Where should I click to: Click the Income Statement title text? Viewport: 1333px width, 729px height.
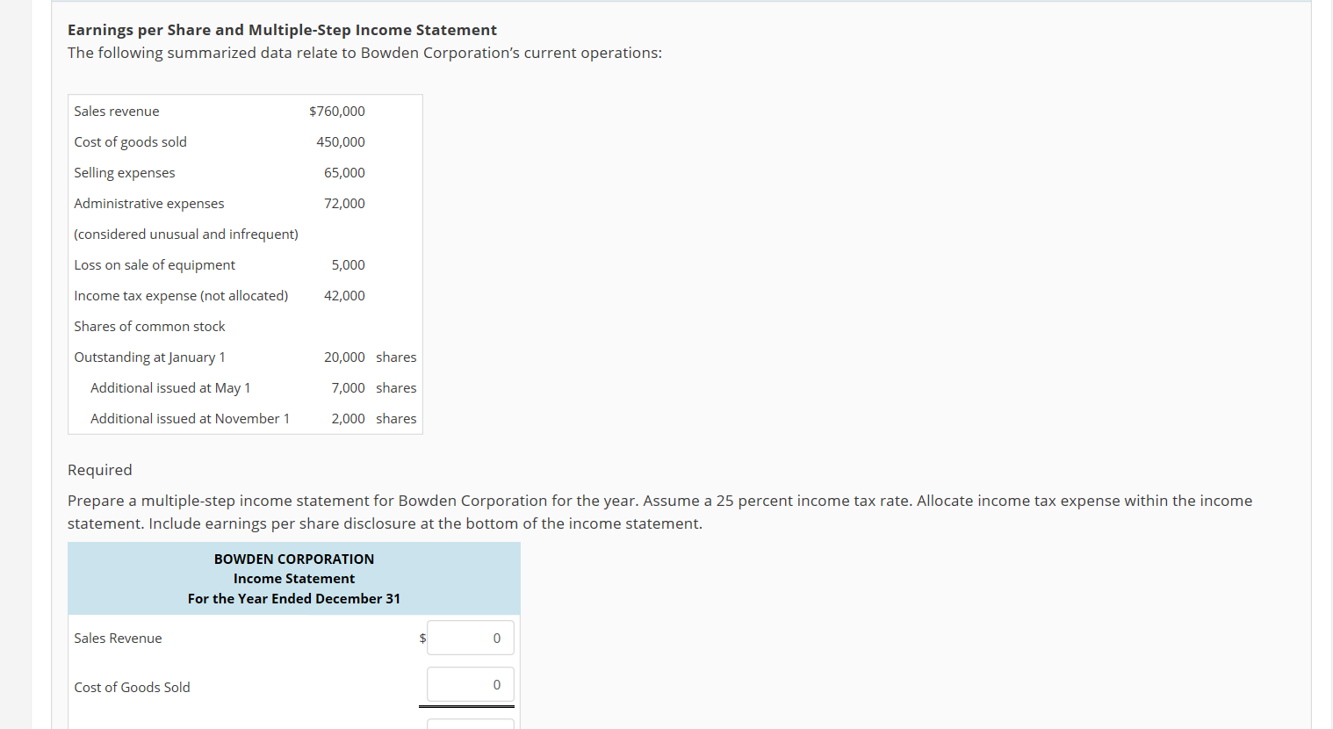pos(293,578)
